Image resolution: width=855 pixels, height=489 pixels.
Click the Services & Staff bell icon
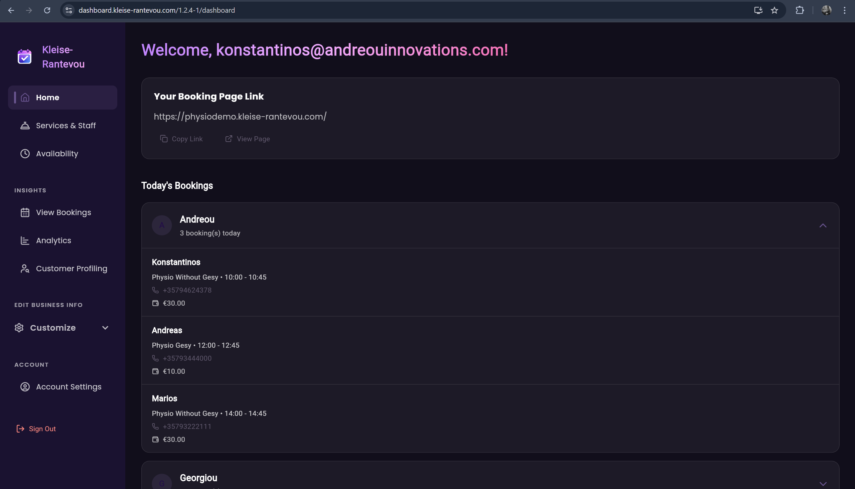click(25, 126)
